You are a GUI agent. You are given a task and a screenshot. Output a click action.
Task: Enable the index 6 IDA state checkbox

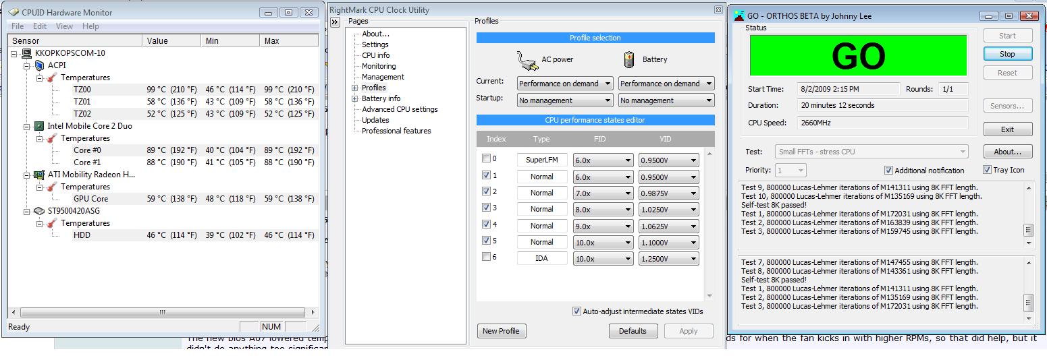click(486, 257)
